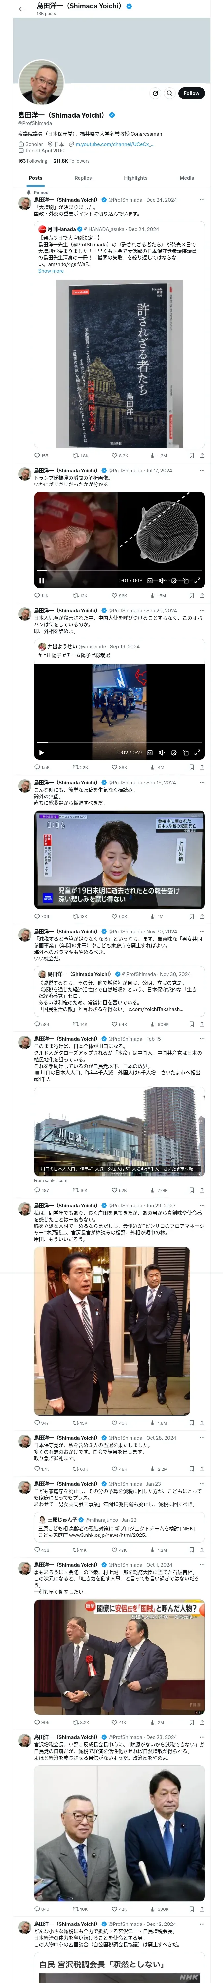Switch to the Replies tab
This screenshot has height=1983, width=223.
click(82, 178)
